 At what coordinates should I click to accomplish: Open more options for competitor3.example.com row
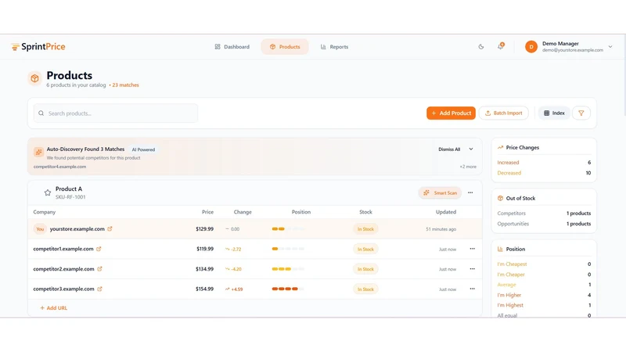[473, 289]
